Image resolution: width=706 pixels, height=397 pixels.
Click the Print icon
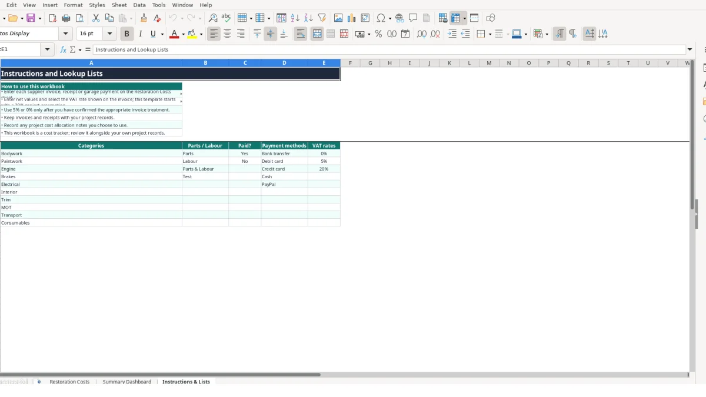(66, 18)
